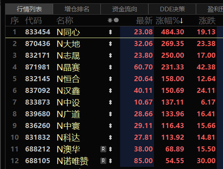Click stock code 839680
This screenshot has width=223, height=169.
[x=38, y=114]
